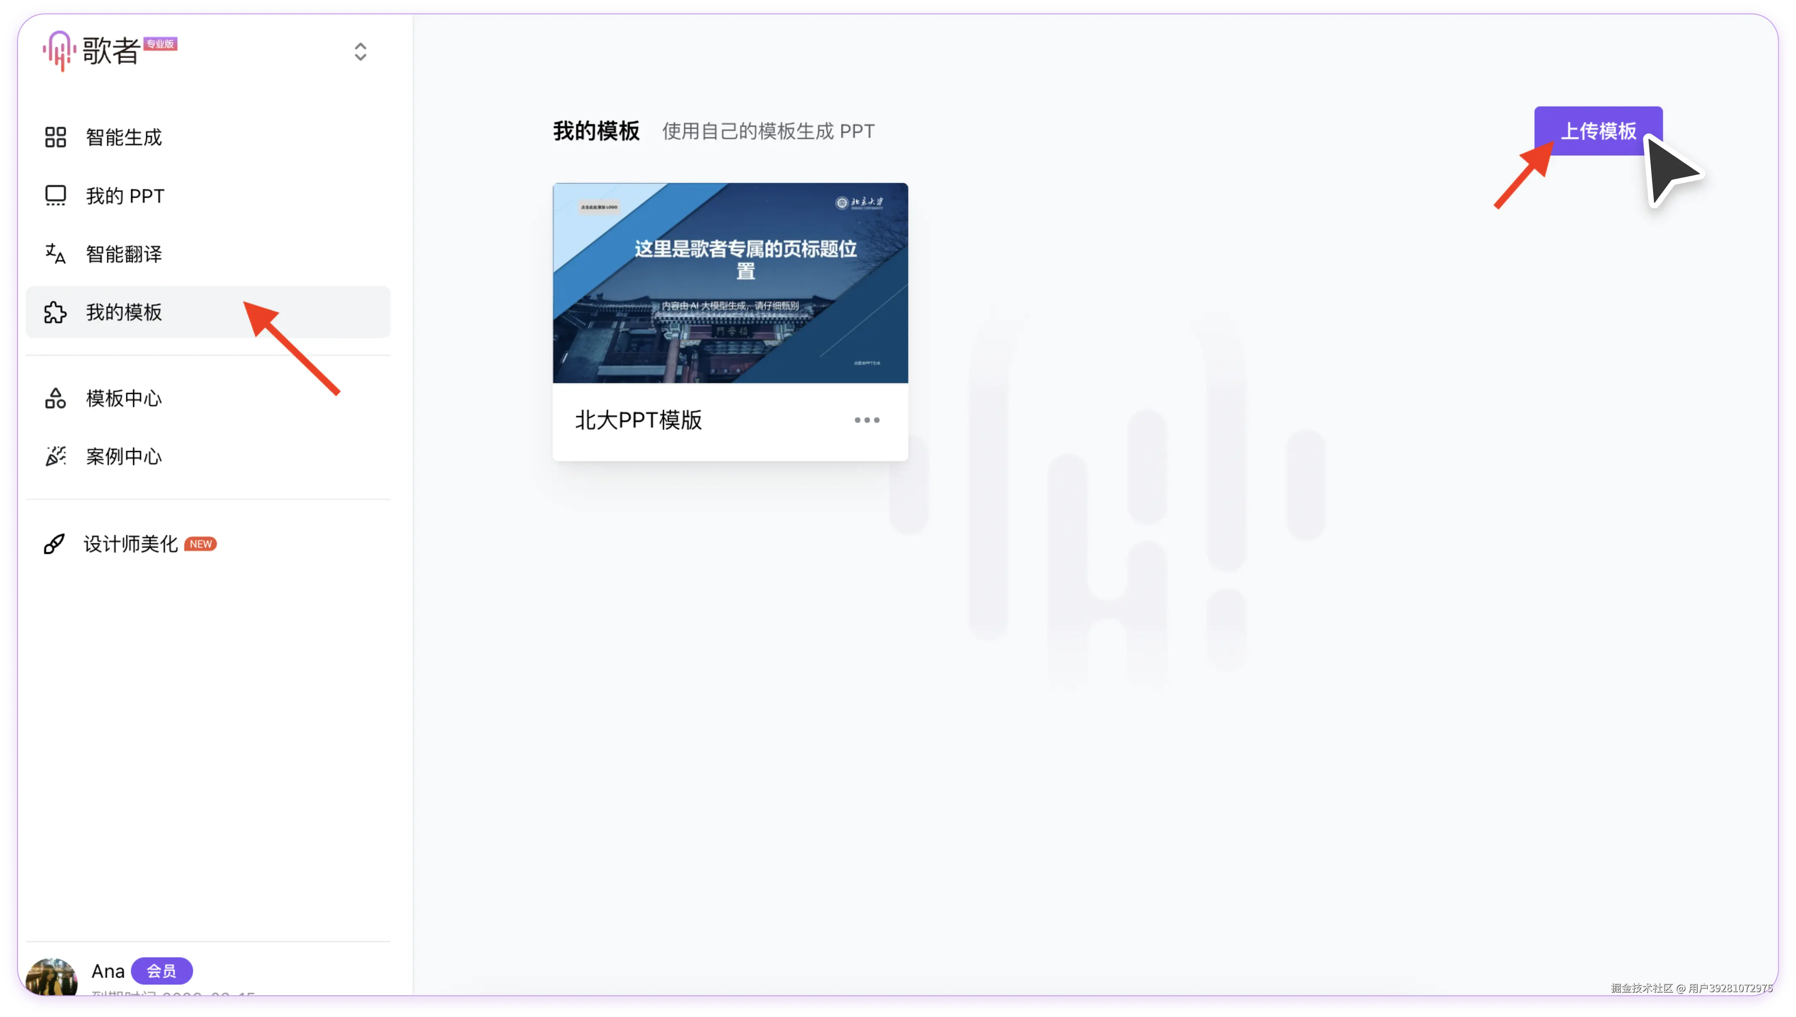
Task: Click the 歌者 microphone logo icon
Action: 59,50
